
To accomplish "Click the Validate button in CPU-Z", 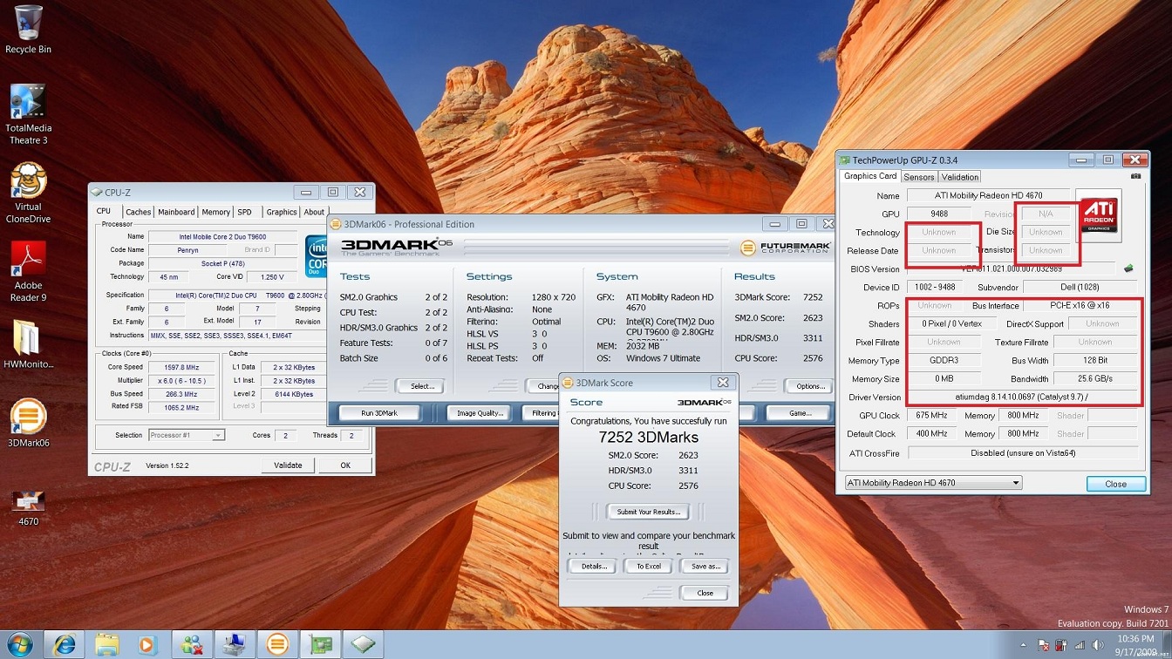I will [x=288, y=465].
